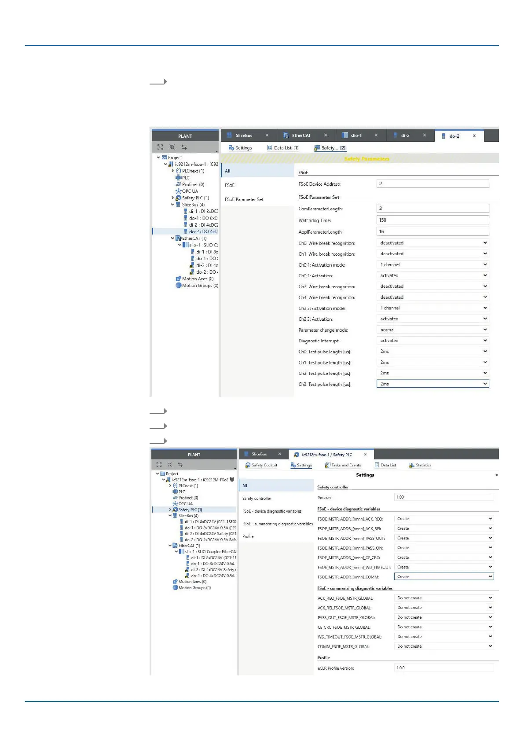
Task: Click the Safety... [2] parameters icon
Action: tap(317, 148)
